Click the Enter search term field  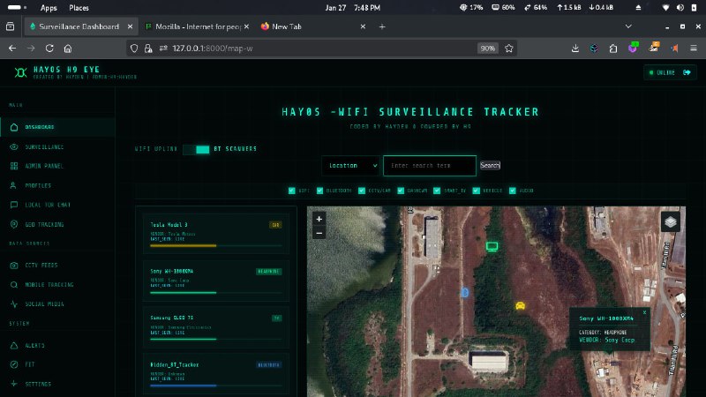tap(429, 165)
